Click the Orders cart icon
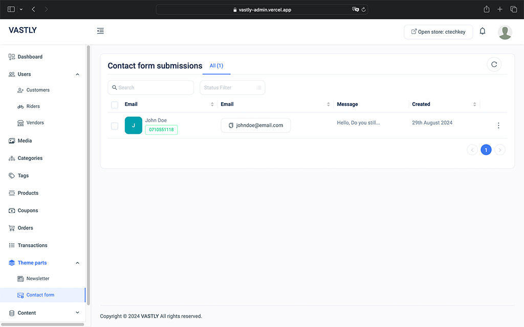 tap(12, 228)
